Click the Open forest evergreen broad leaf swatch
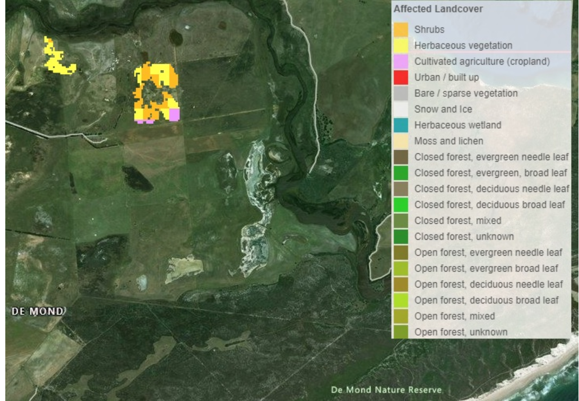The width and height of the screenshot is (579, 401). [x=401, y=268]
